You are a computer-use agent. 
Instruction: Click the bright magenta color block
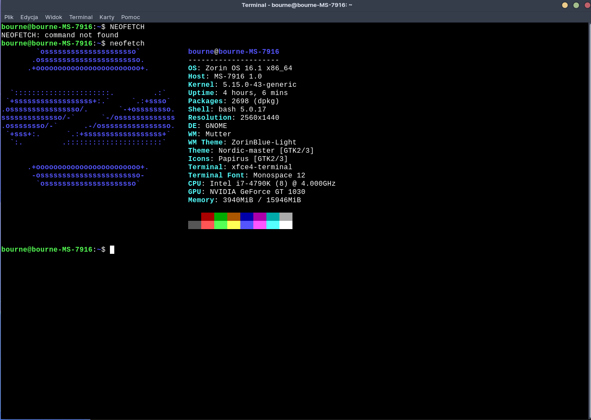pyautogui.click(x=260, y=225)
